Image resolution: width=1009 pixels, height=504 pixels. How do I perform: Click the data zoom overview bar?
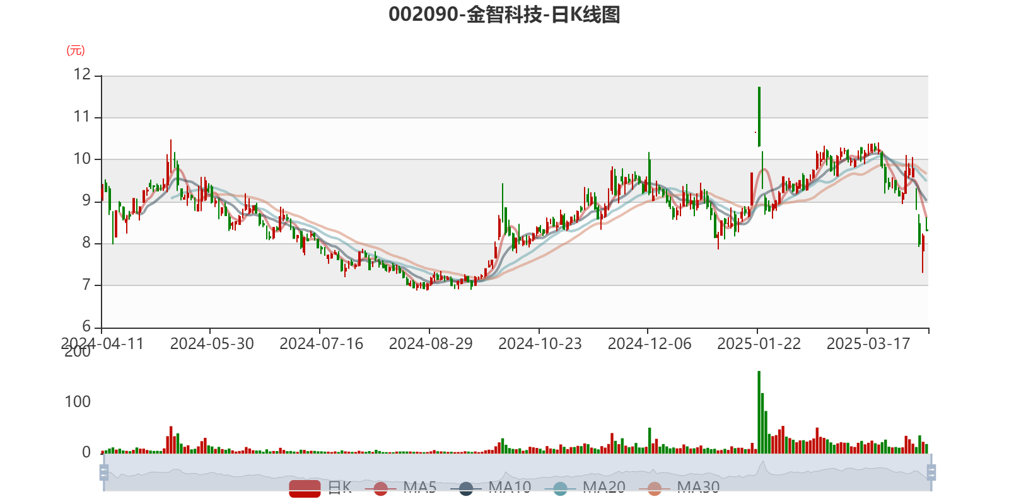pyautogui.click(x=517, y=472)
